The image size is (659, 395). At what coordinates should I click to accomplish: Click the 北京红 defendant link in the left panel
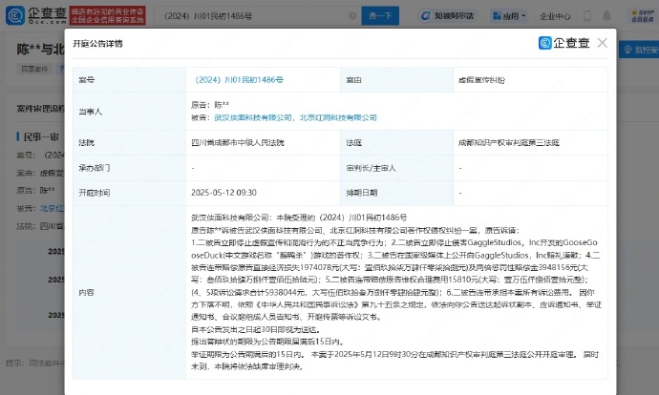(x=53, y=208)
